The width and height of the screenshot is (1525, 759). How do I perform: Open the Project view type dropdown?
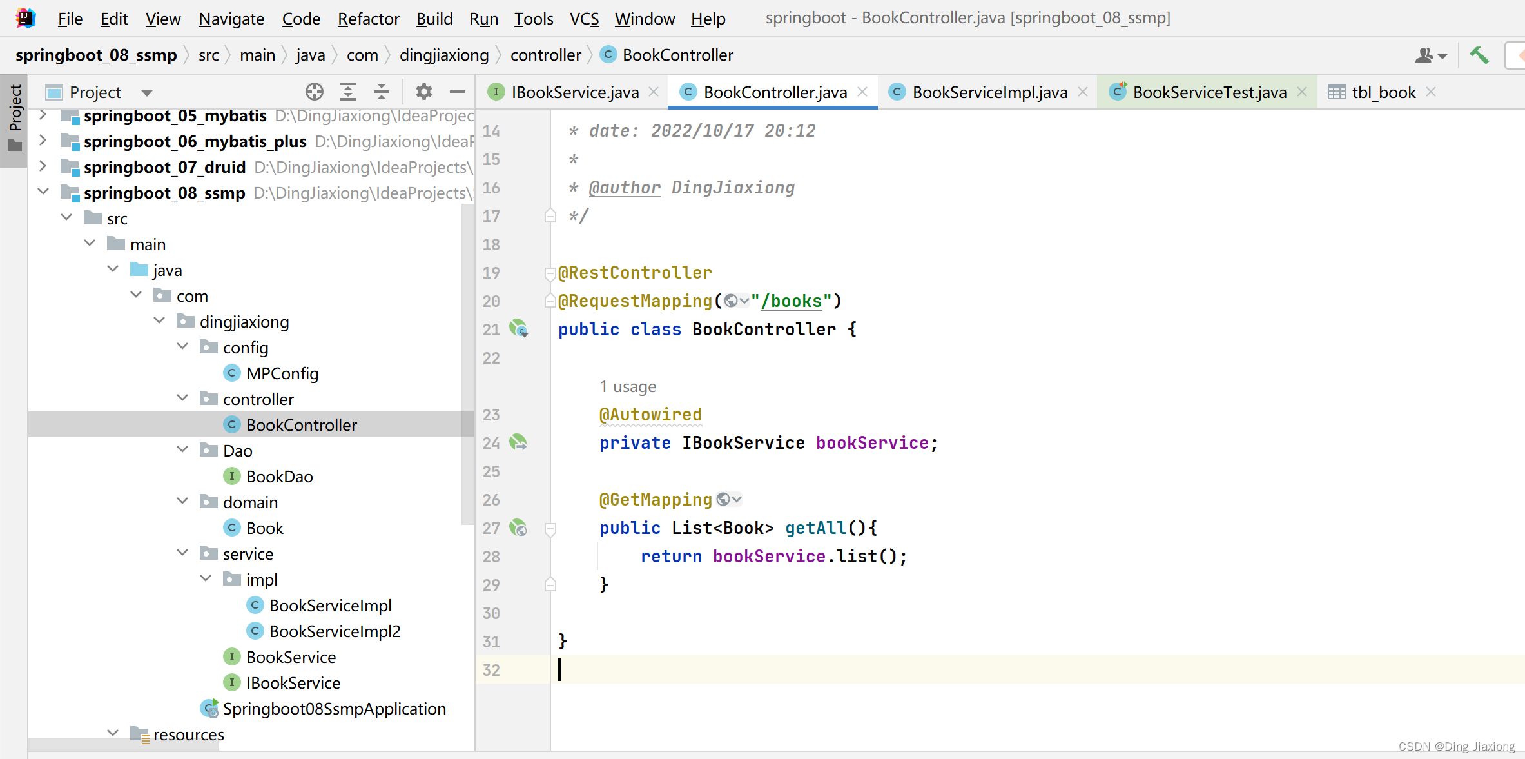click(x=147, y=93)
